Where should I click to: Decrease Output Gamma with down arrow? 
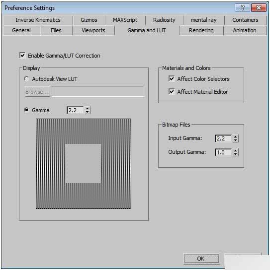pos(236,154)
